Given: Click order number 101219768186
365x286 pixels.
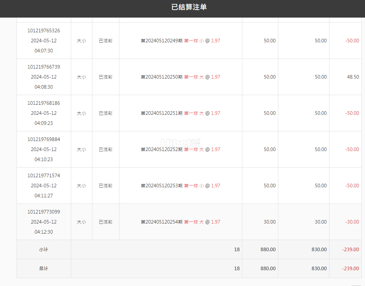Looking at the screenshot, I should 44,103.
